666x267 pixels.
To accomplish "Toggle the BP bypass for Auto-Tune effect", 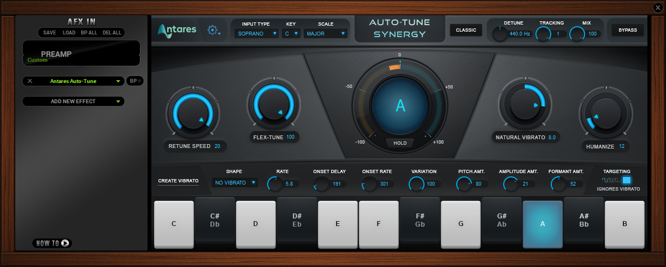I will click(134, 81).
